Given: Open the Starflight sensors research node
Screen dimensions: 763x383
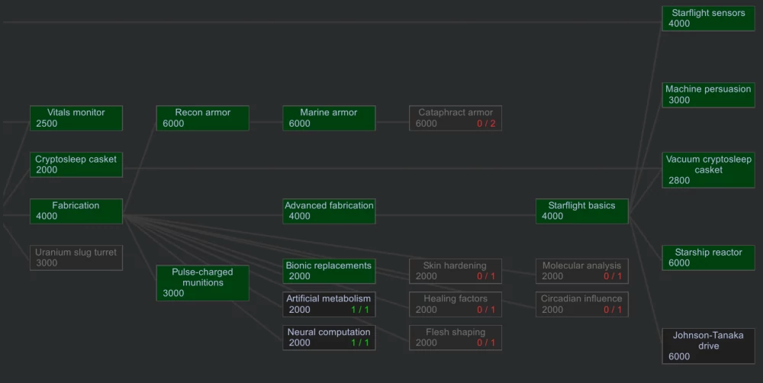Looking at the screenshot, I should coord(708,19).
